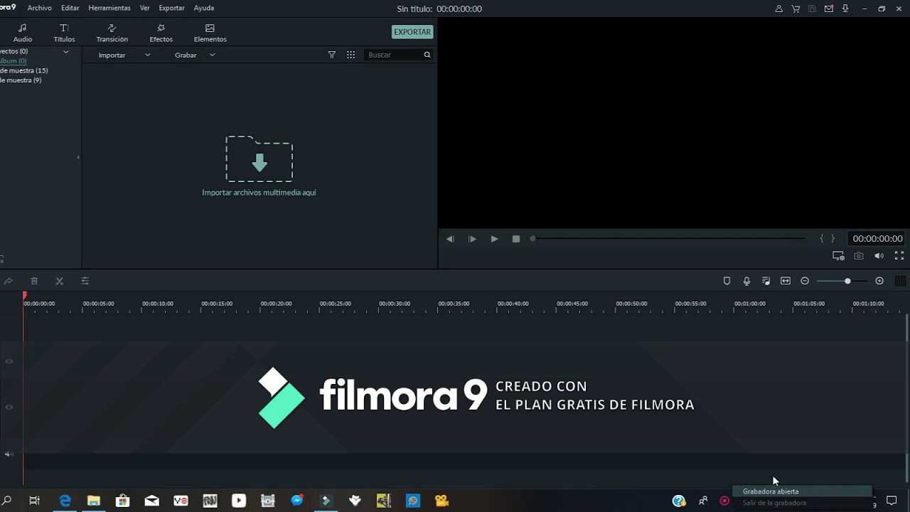The height and width of the screenshot is (512, 910).
Task: Click the preview timecode 00:00:00:00 field
Action: click(x=877, y=239)
